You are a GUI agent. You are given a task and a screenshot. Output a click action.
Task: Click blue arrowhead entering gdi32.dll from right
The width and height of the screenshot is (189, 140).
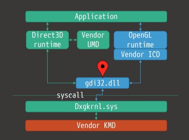130,83
